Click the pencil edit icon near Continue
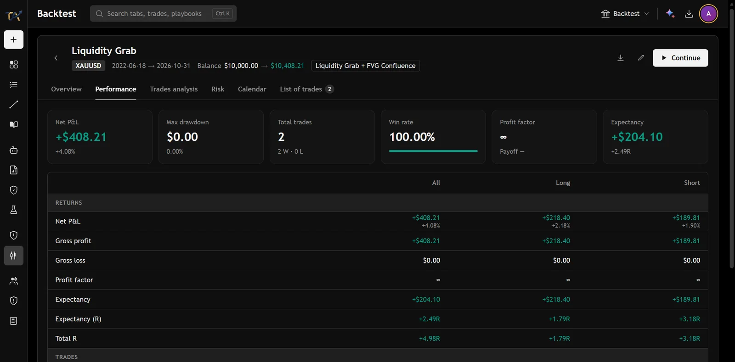735x362 pixels. [641, 58]
